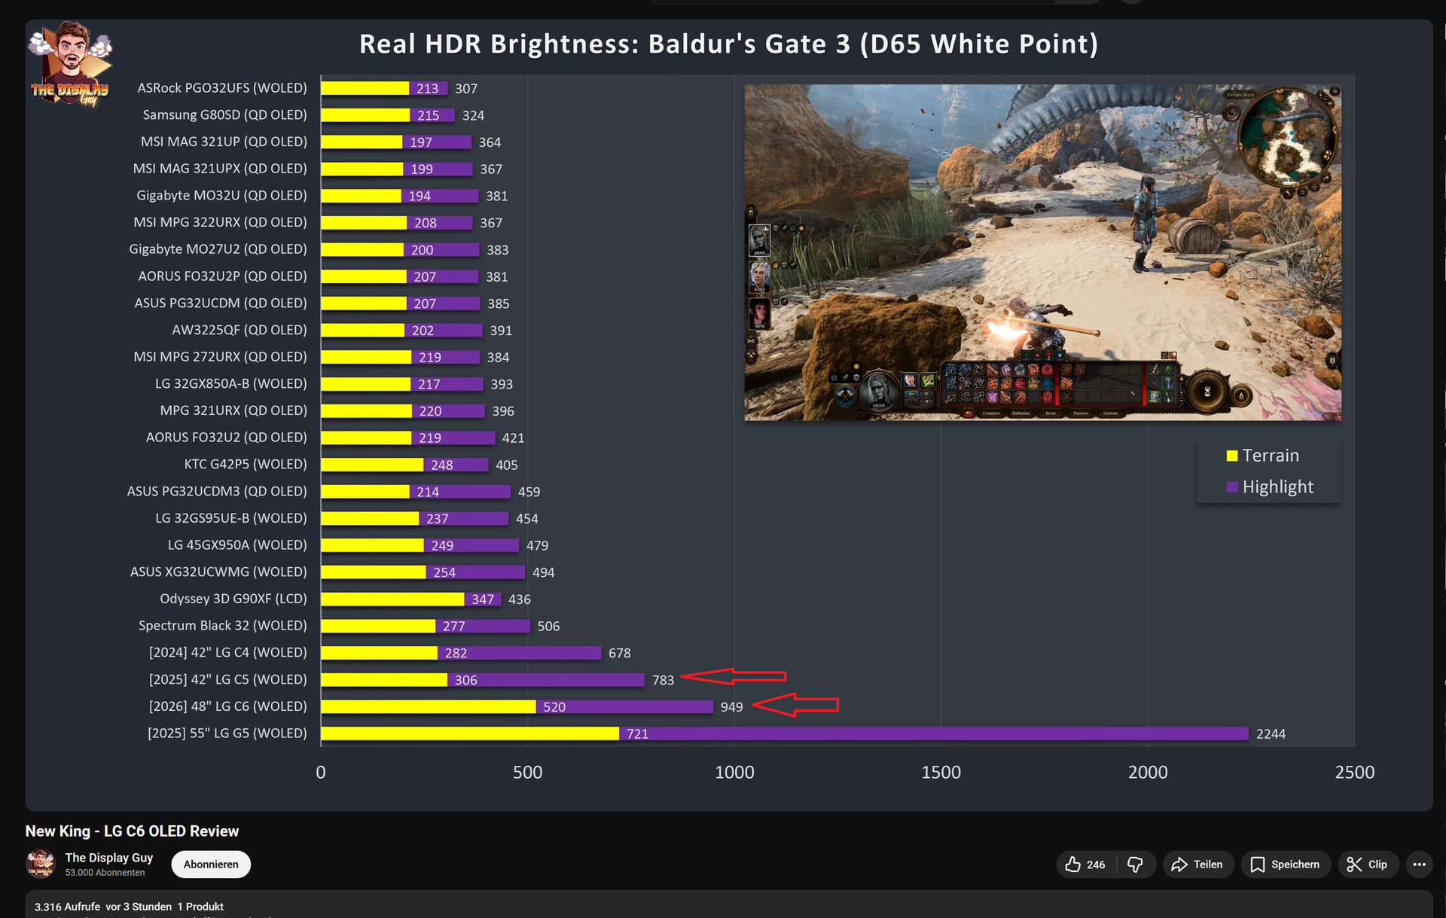
Task: Click the 949 highlight value for LG C6
Action: pyautogui.click(x=731, y=707)
